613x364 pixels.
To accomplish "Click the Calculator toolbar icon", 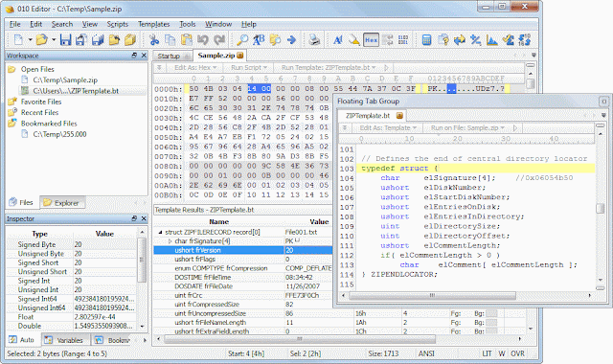I will (426, 39).
